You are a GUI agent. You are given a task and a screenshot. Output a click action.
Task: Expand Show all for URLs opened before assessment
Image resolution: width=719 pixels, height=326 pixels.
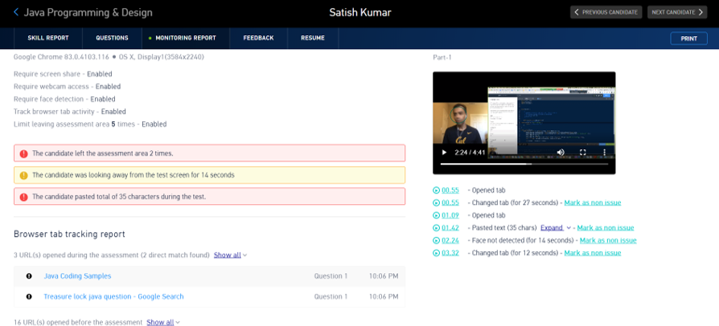pos(162,322)
